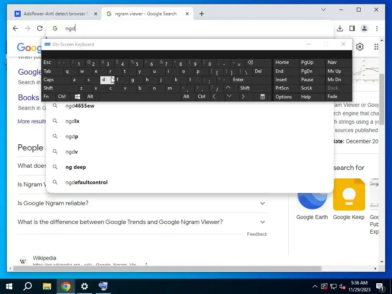Viewport: 392px width, 294px height.
Task: Click the context menu key on keyboard
Action: pos(263,97)
